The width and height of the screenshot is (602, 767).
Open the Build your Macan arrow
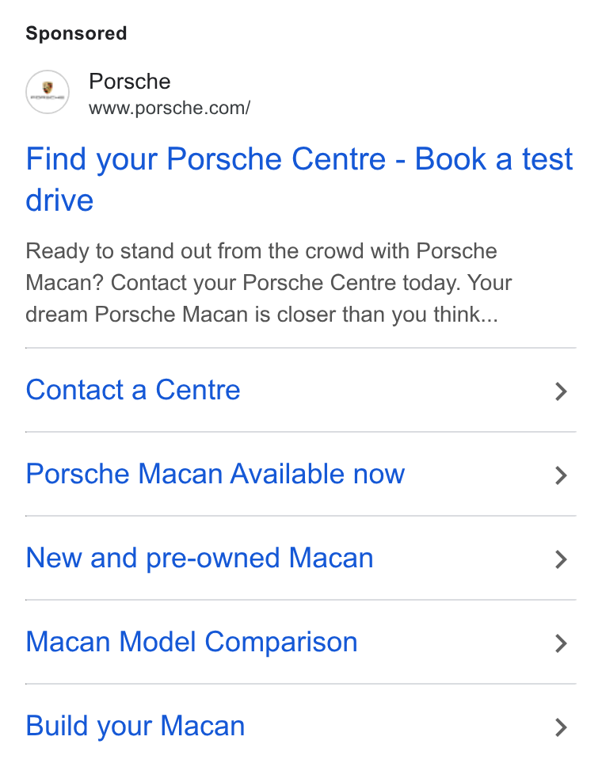[x=561, y=727]
